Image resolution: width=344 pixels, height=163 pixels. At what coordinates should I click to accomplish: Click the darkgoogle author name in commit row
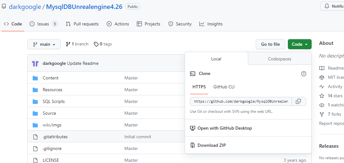coord(54,64)
